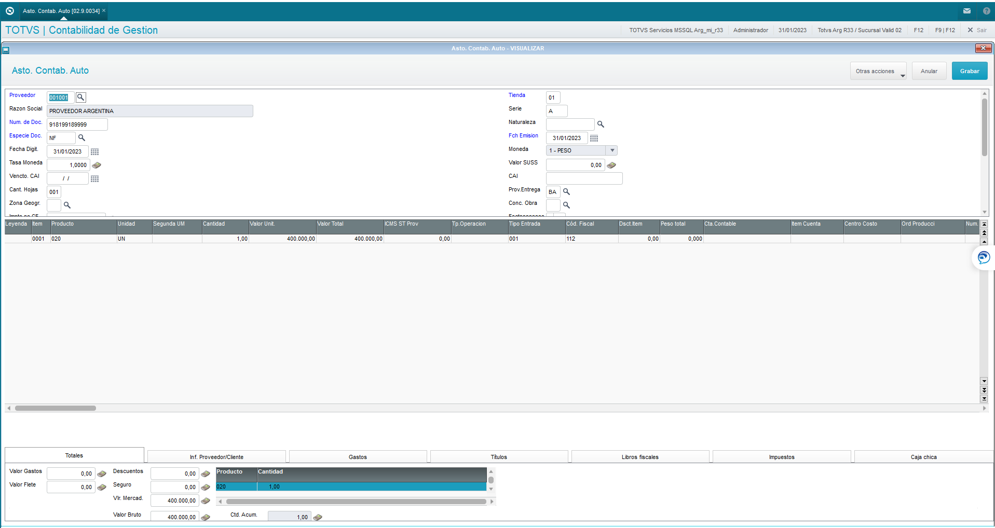Image resolution: width=995 pixels, height=528 pixels.
Task: Switch to Inf. Proveedor/Cliente tab
Action: 216,457
